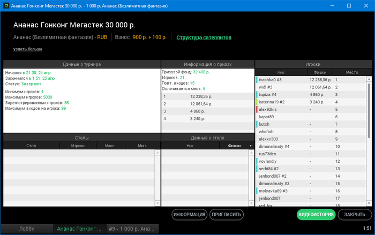Click the Статус: Завершен text
Viewport: 375px width, 235px height.
click(x=23, y=84)
